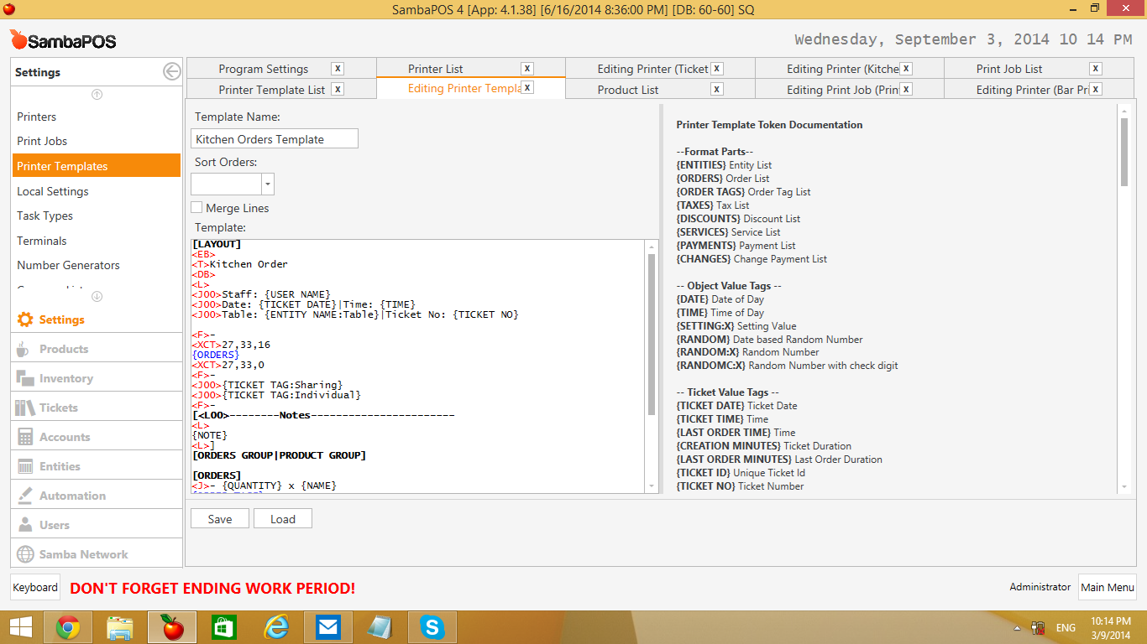This screenshot has width=1147, height=644.
Task: Collapse the Settings panel with the back arrow
Action: [171, 72]
